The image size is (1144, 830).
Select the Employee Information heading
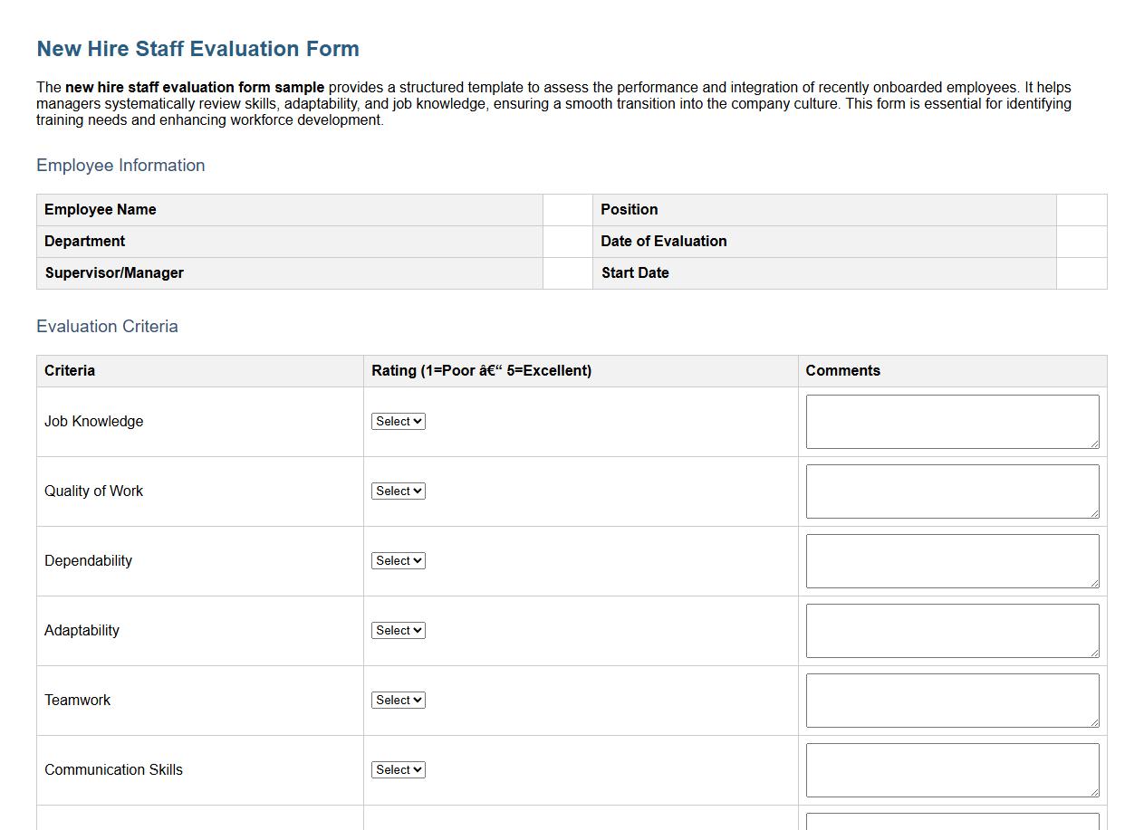pos(120,166)
